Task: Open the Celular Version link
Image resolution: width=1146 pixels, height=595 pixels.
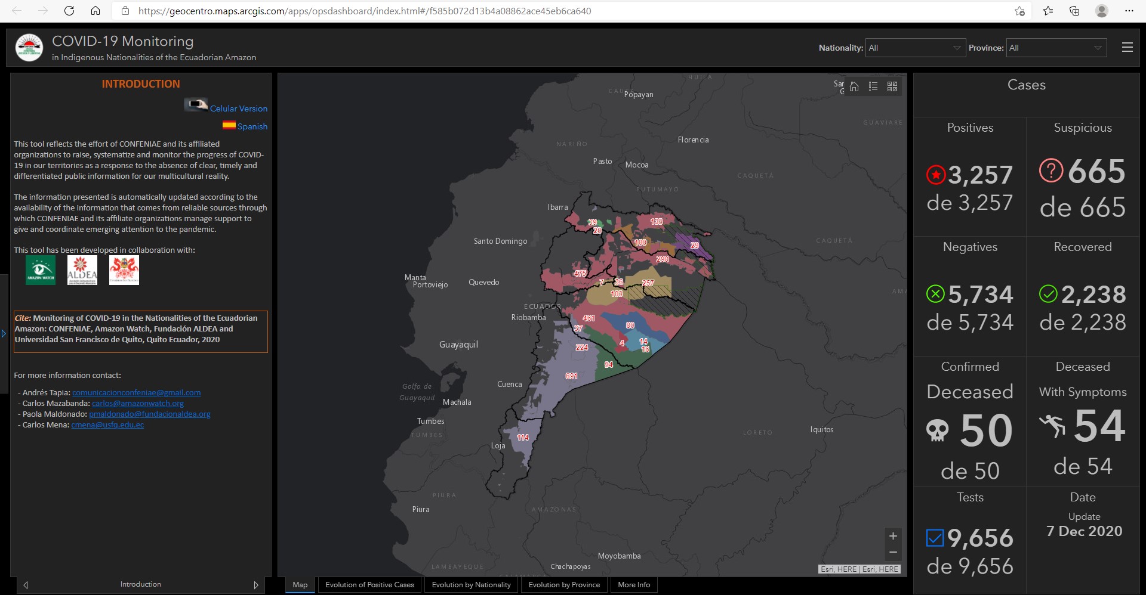Action: click(x=238, y=109)
